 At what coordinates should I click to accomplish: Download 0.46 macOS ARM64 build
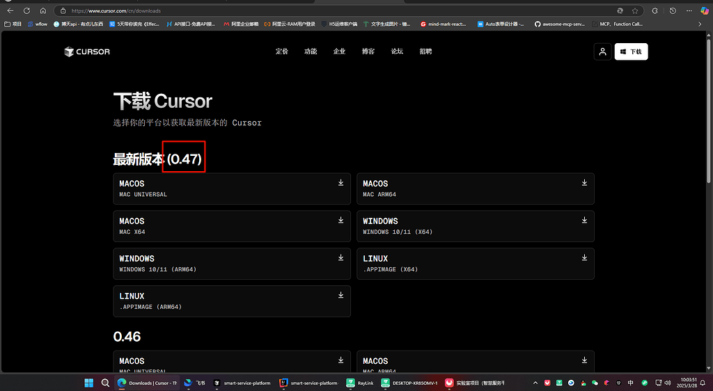click(x=475, y=362)
